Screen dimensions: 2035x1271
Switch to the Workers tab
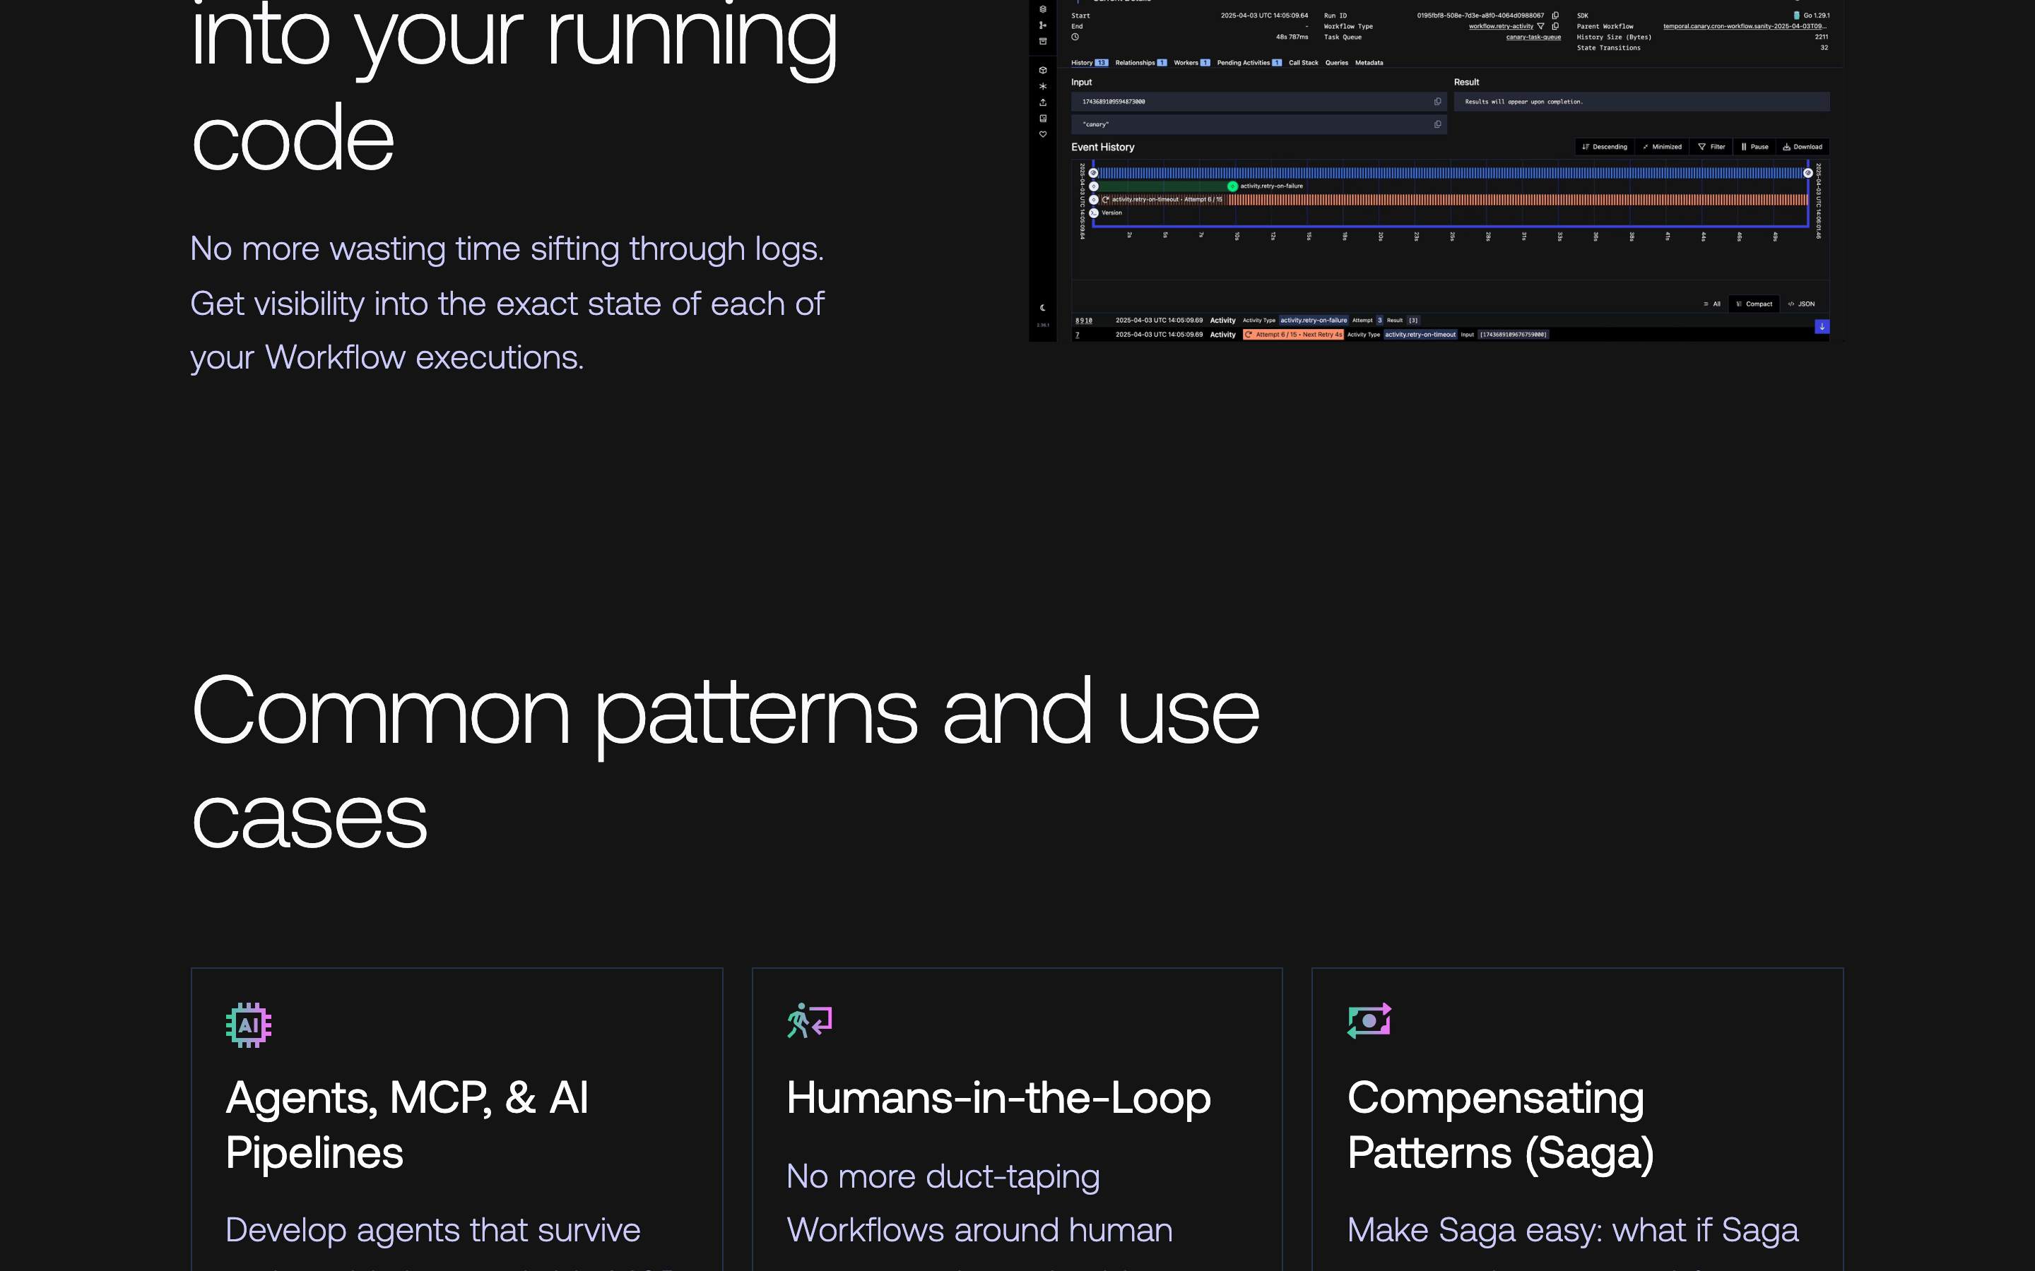tap(1191, 63)
